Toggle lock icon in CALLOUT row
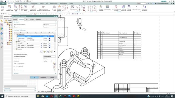Image resolution: width=175 pixels, height=98 pixels. tap(50, 44)
